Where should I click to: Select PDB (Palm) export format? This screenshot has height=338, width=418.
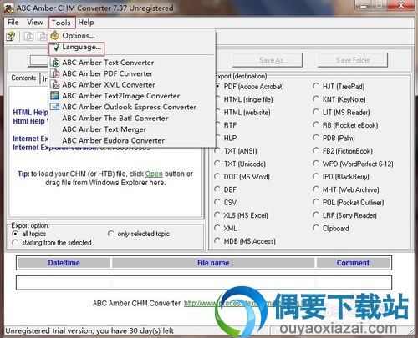click(x=334, y=138)
